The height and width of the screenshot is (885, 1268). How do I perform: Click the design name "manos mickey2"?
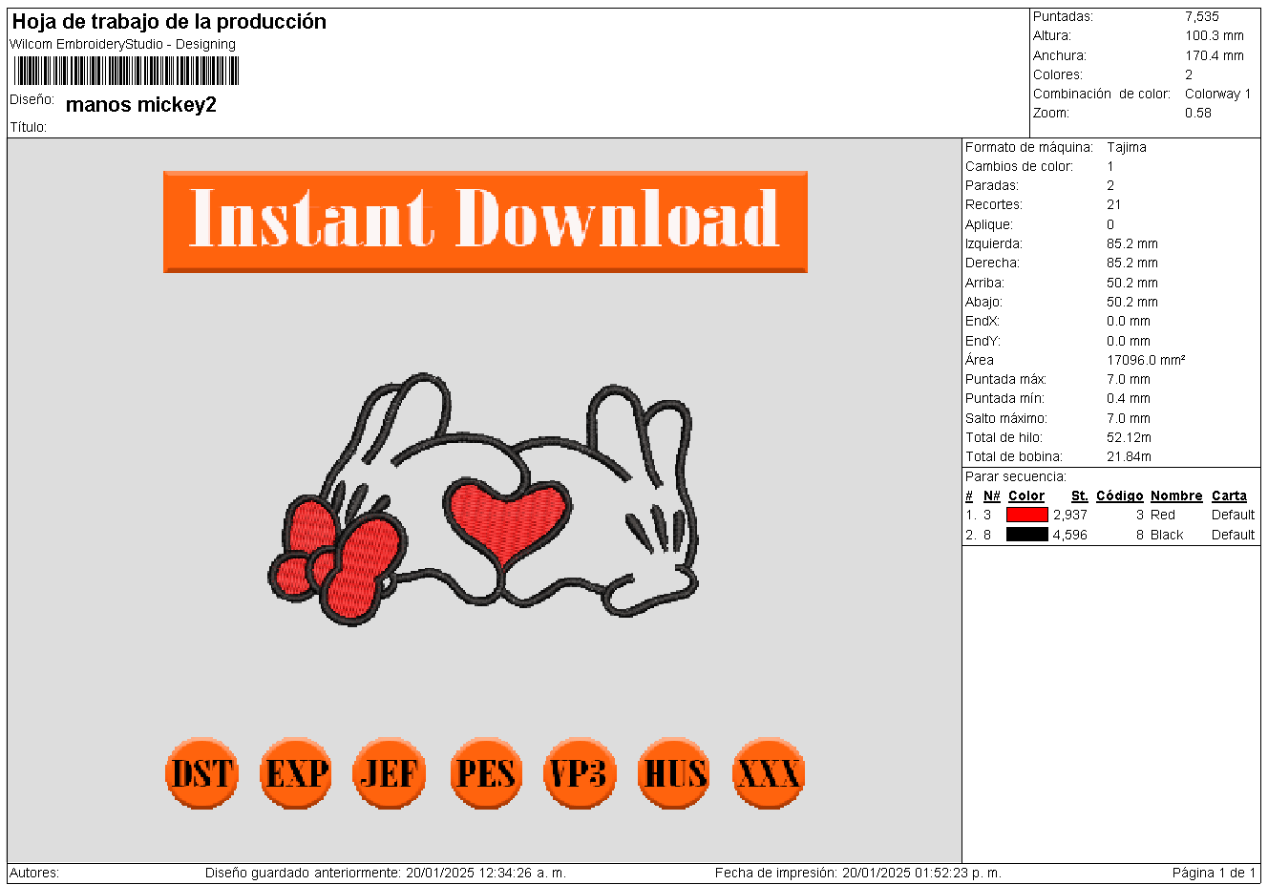tap(141, 105)
